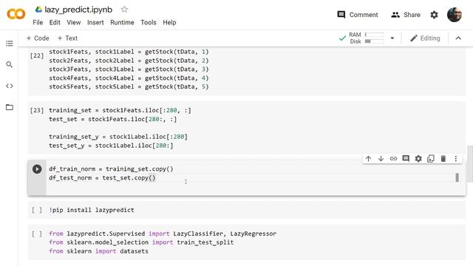Open the Help menu
This screenshot has width=473, height=266.
pyautogui.click(x=169, y=22)
